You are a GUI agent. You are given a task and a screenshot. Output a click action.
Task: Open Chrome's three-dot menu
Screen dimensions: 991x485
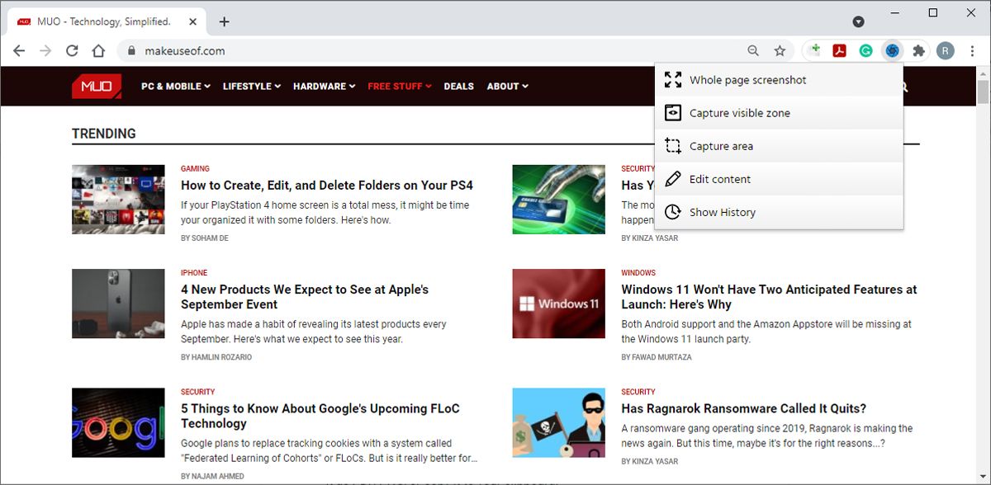972,51
